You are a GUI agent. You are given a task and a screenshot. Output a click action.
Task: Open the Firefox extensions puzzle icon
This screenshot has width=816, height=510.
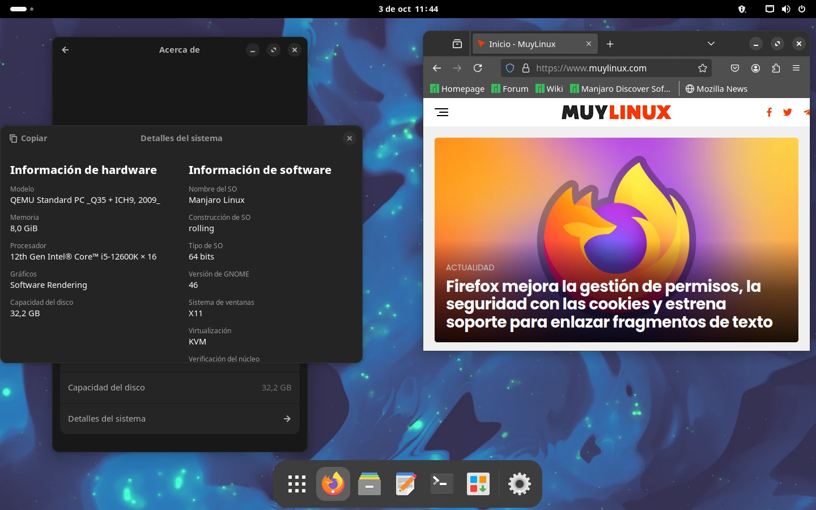pos(776,68)
